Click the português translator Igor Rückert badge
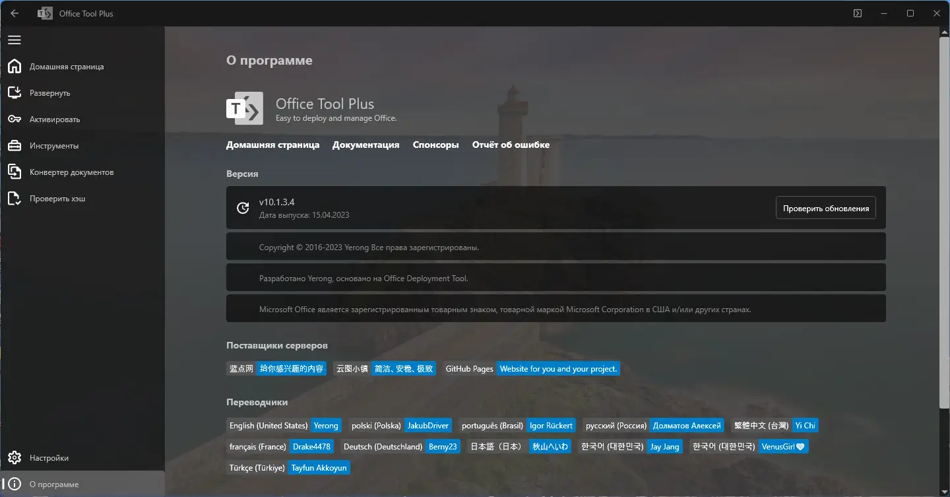Image resolution: width=950 pixels, height=497 pixels. coord(517,426)
